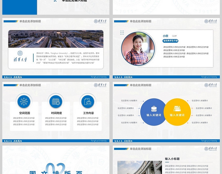Click the header Tsinghua logo on the campus photo slide
Image resolution: width=222 pixels, height=174 pixels.
[100, 21]
